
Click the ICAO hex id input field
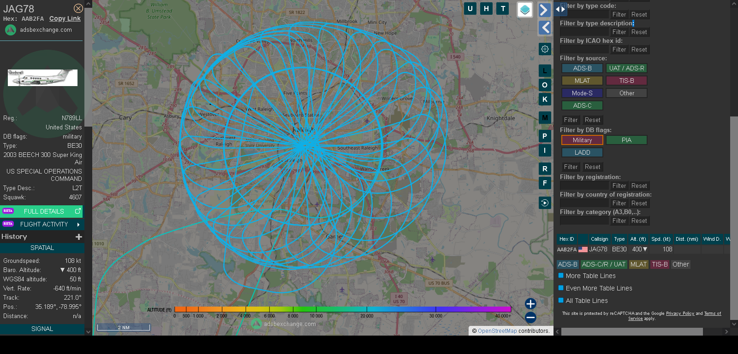(584, 49)
